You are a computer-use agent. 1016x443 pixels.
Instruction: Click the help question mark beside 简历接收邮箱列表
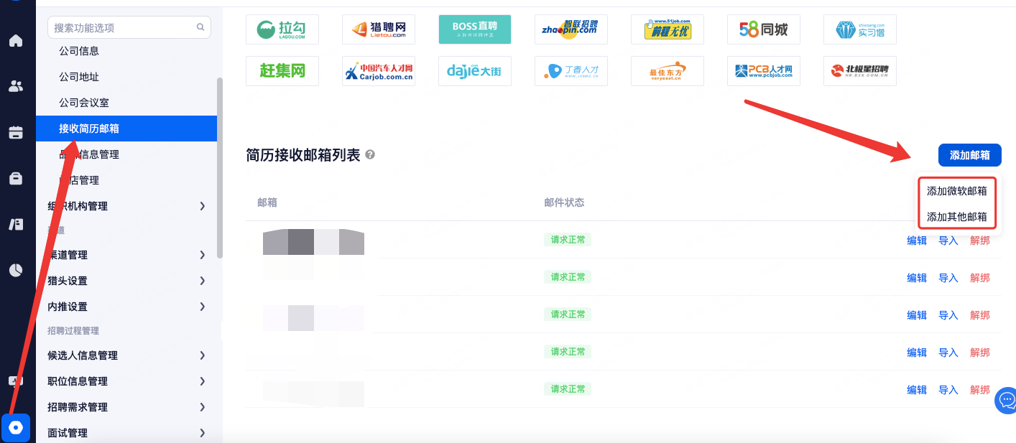370,155
